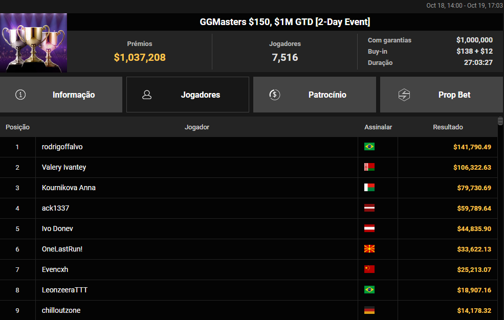The image size is (504, 320).
Task: Click the Brazil flag next to LeonzeeraTTT
Action: tap(369, 290)
